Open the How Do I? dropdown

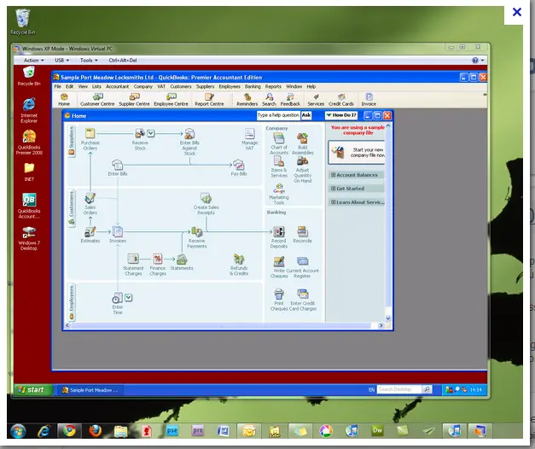pyautogui.click(x=340, y=115)
